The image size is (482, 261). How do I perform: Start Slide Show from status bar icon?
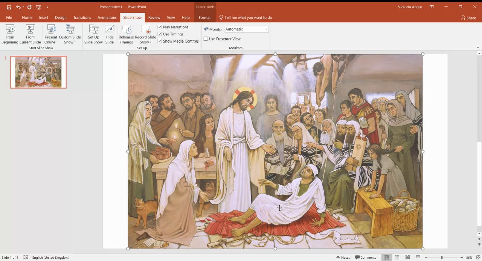coord(418,258)
